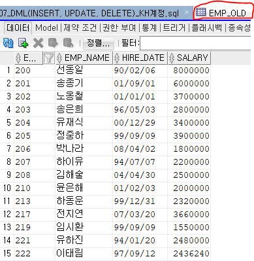Image resolution: width=254 pixels, height=261 pixels.
Task: Open the 데이터 tab
Action: pyautogui.click(x=18, y=28)
